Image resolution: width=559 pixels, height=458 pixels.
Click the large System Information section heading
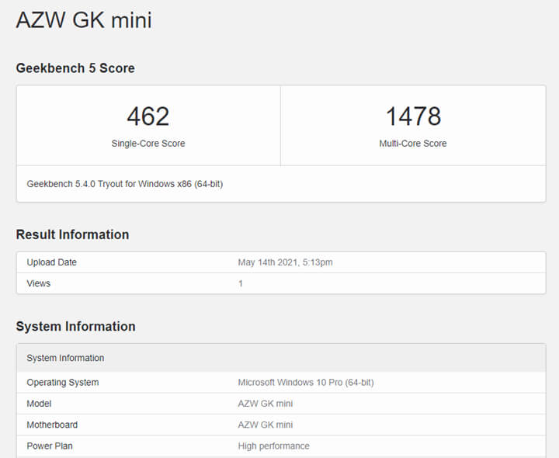[75, 327]
